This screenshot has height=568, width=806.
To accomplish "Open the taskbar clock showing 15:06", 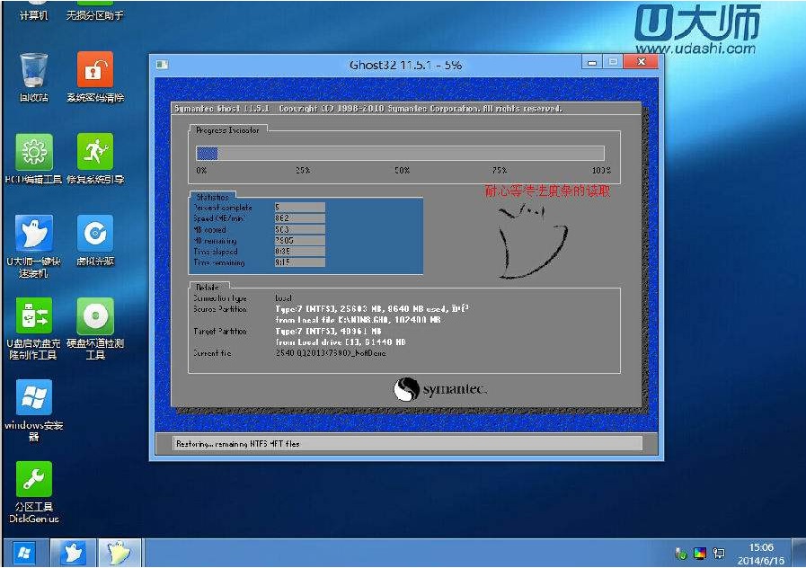I will tap(761, 554).
